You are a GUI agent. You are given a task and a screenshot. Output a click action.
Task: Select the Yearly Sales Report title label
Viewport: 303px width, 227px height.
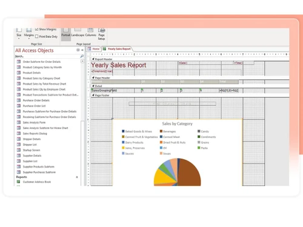click(119, 65)
